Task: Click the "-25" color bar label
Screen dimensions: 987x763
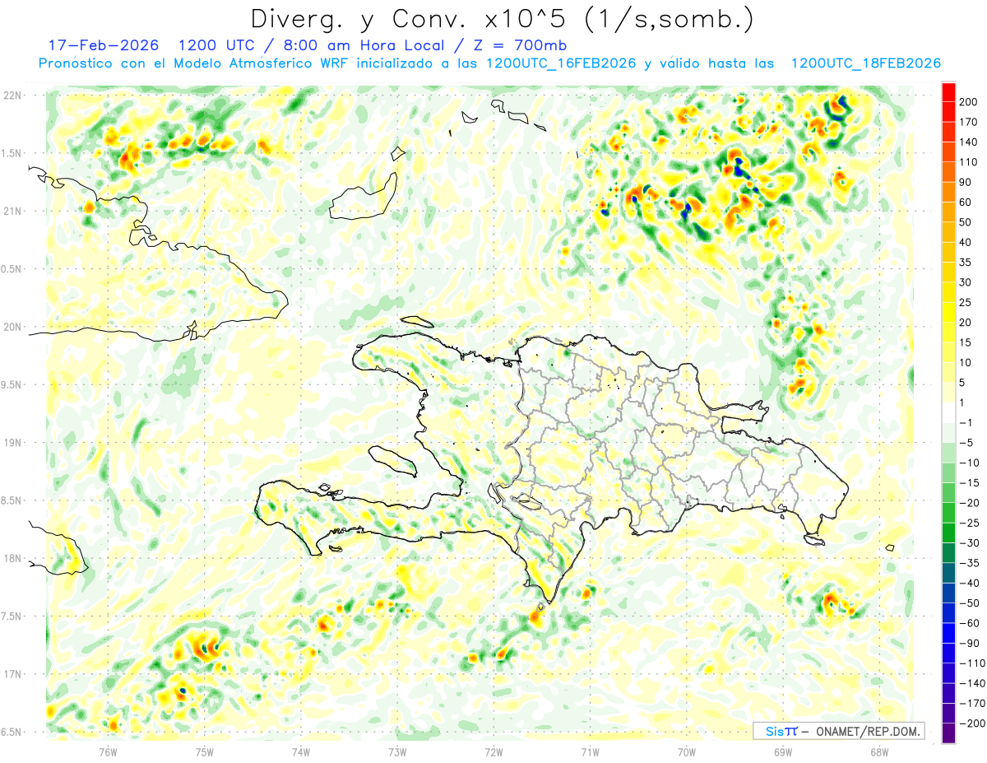Action: click(969, 523)
